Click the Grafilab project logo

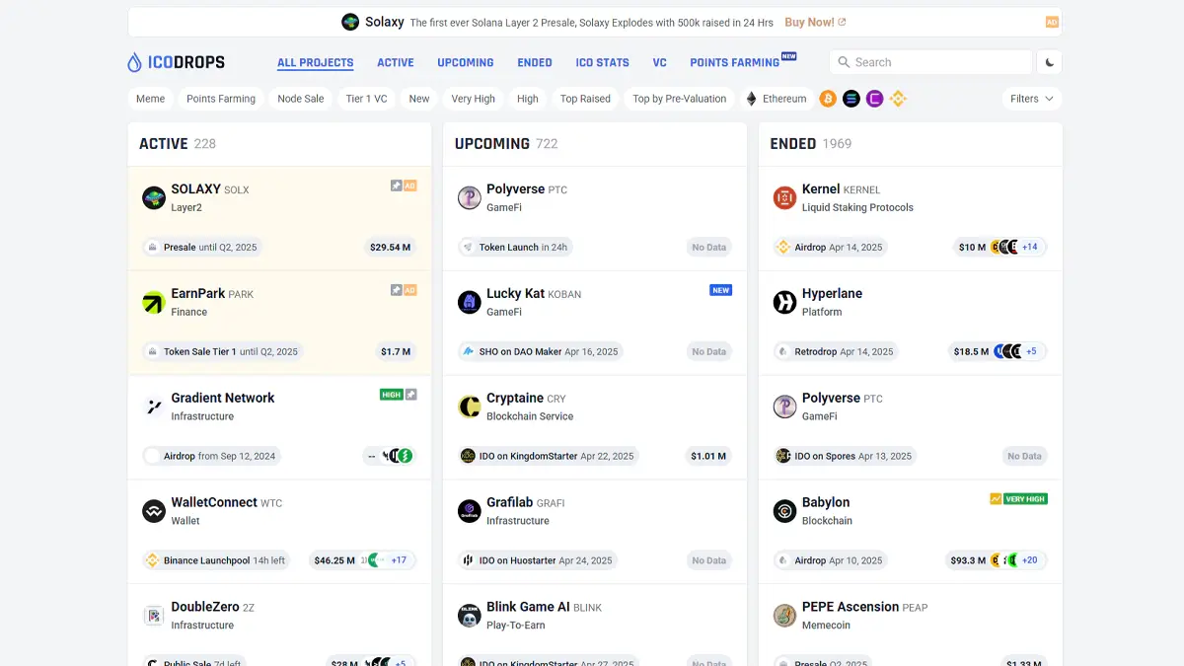click(x=470, y=511)
